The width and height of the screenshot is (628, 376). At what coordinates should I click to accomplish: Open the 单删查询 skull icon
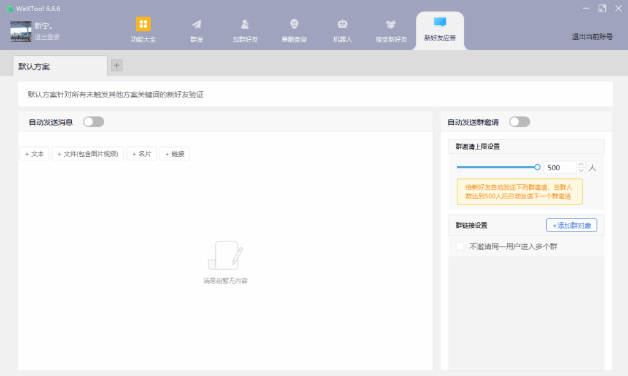pyautogui.click(x=294, y=24)
